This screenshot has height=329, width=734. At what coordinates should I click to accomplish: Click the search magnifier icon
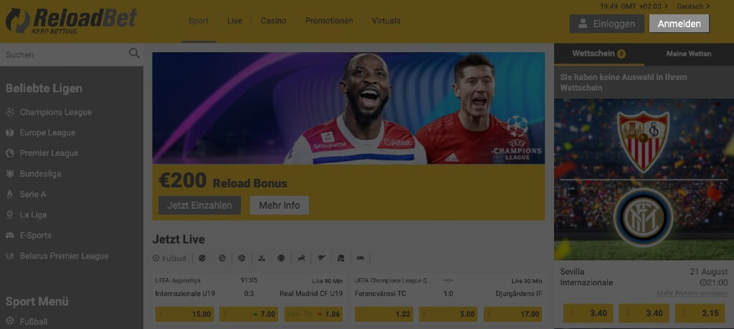(134, 53)
